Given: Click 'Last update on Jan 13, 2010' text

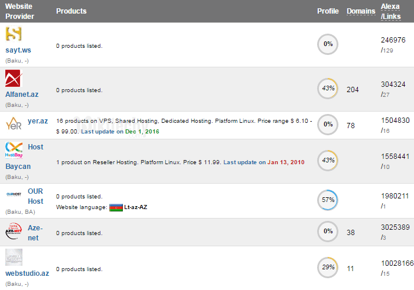Looking at the screenshot, I should tap(264, 162).
